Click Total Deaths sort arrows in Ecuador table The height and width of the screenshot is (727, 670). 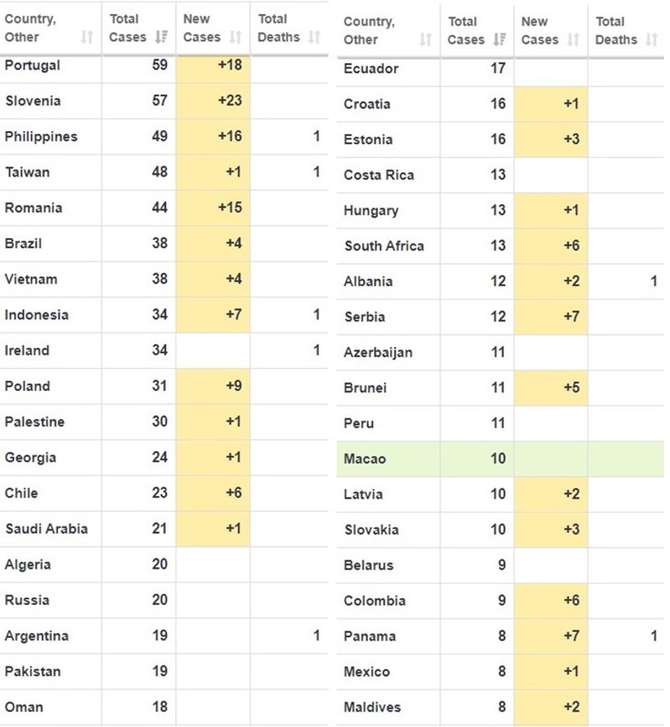point(651,39)
